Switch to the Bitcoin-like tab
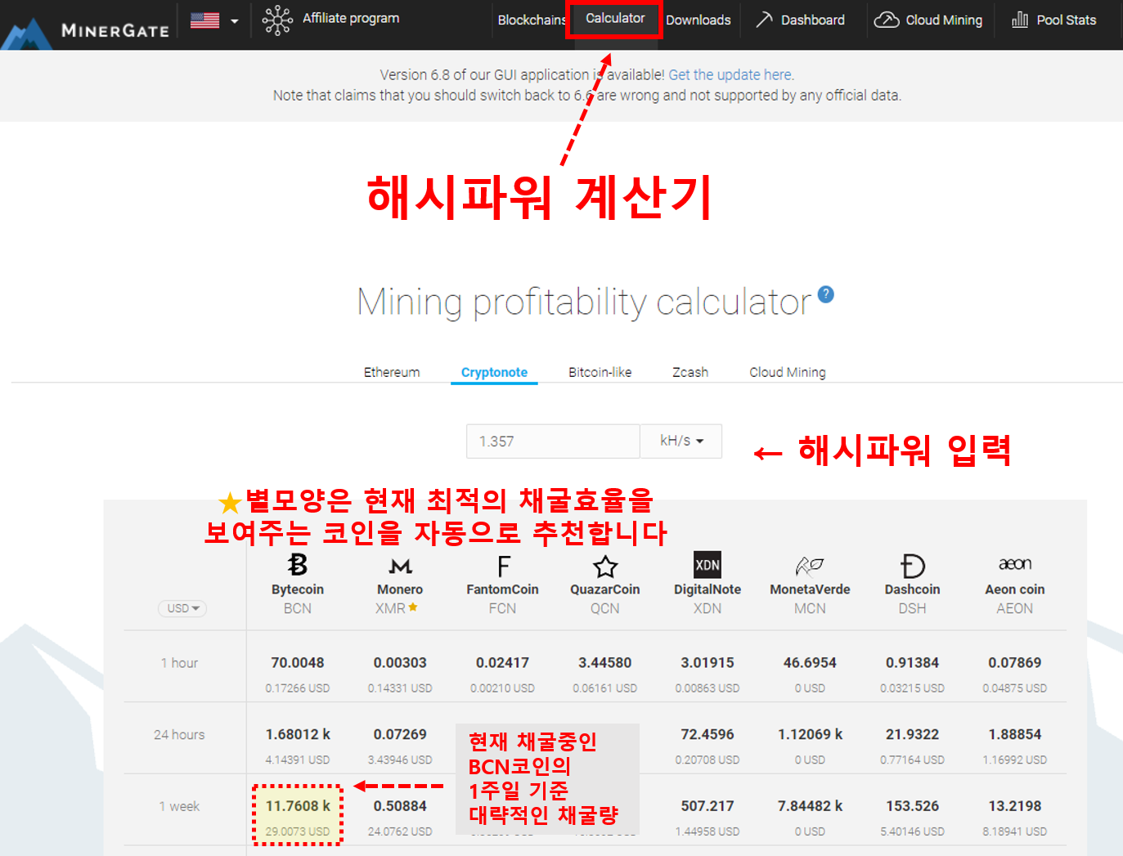Viewport: 1123px width, 856px height. tap(600, 372)
